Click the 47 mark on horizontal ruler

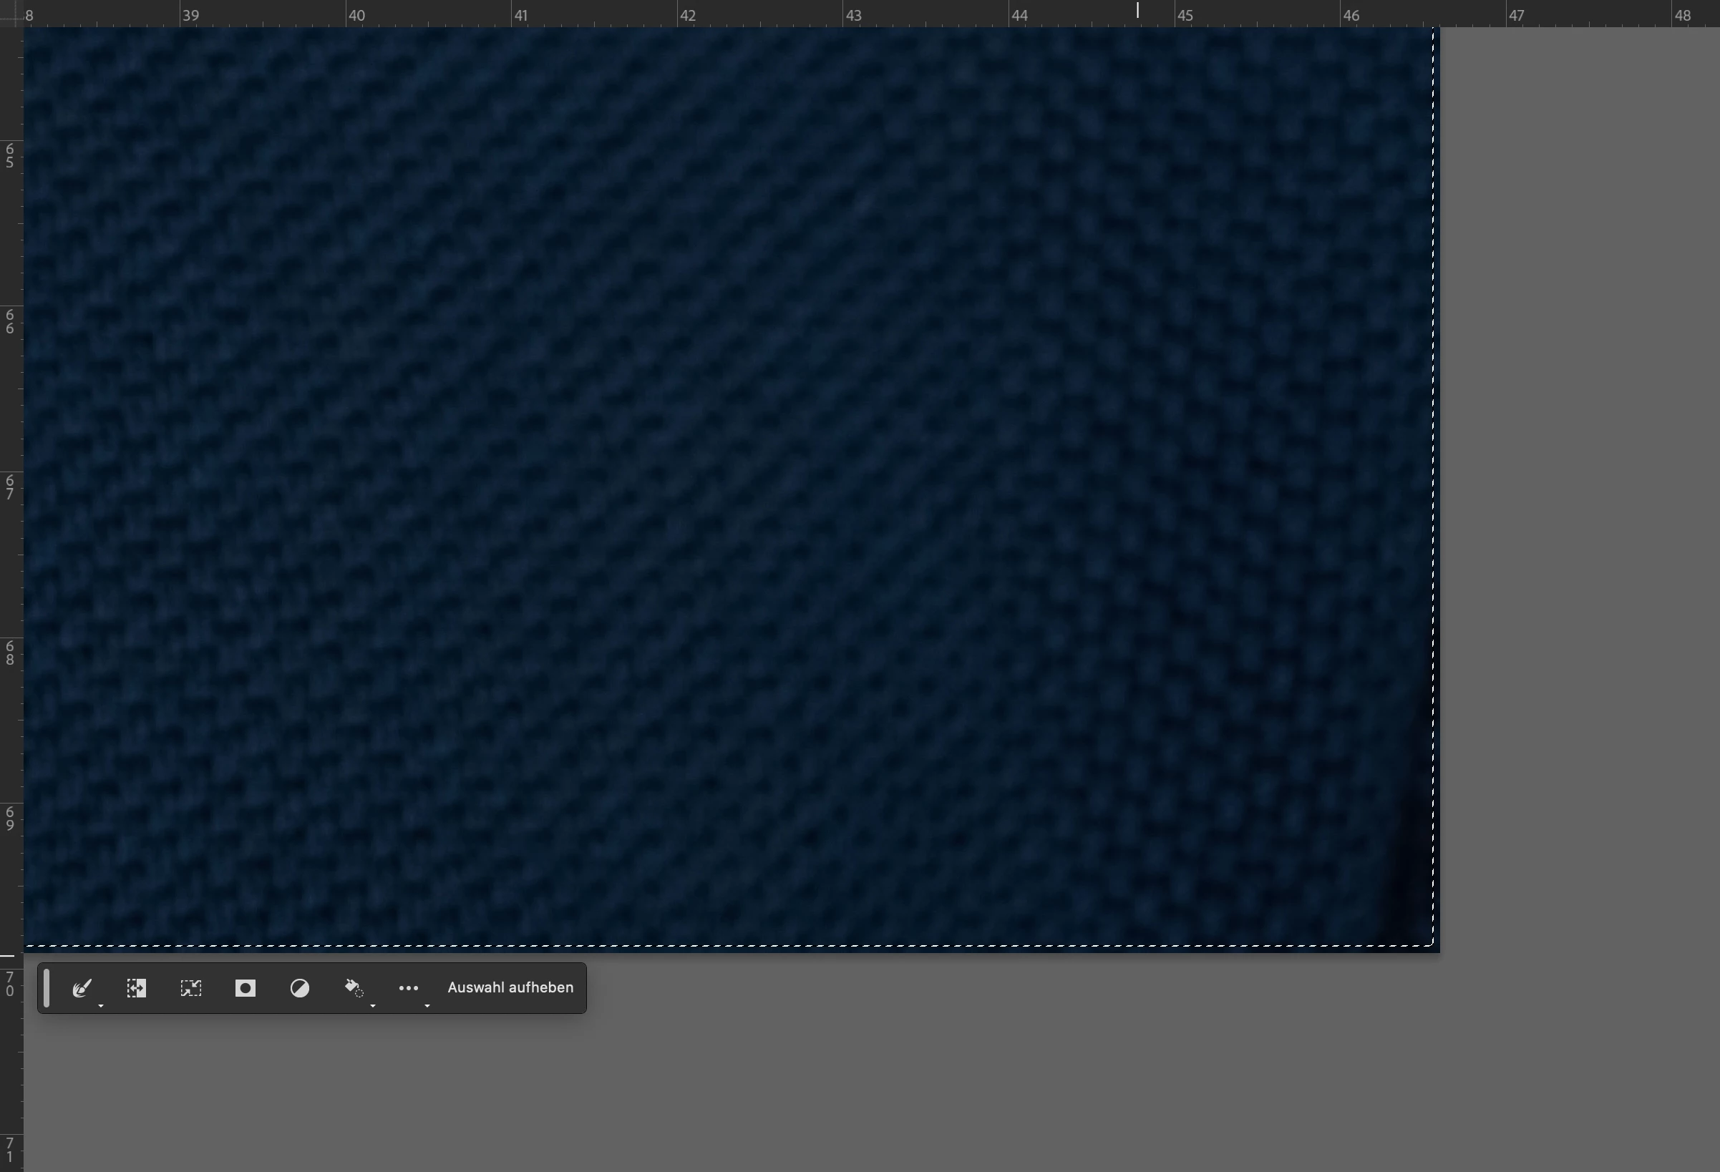(x=1517, y=16)
